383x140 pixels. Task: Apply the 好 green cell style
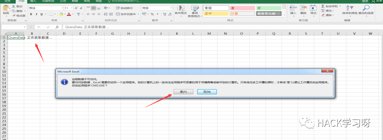(268, 8)
